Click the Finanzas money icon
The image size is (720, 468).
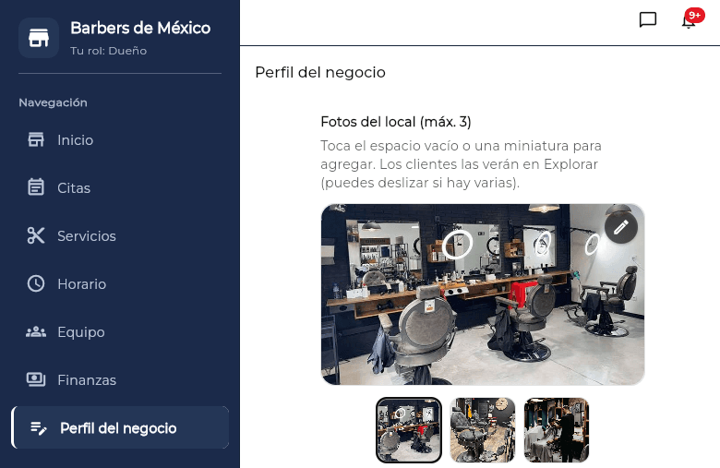coord(36,379)
